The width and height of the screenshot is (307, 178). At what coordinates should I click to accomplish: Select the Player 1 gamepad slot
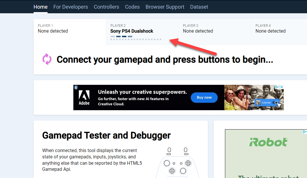[x=70, y=31]
